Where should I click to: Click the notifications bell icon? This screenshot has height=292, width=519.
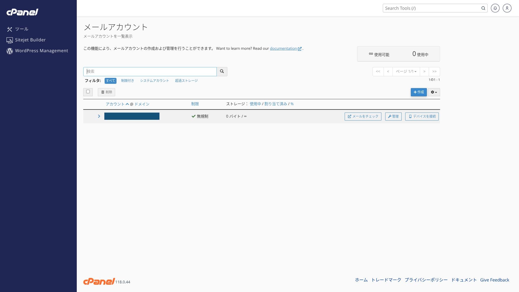(x=495, y=8)
